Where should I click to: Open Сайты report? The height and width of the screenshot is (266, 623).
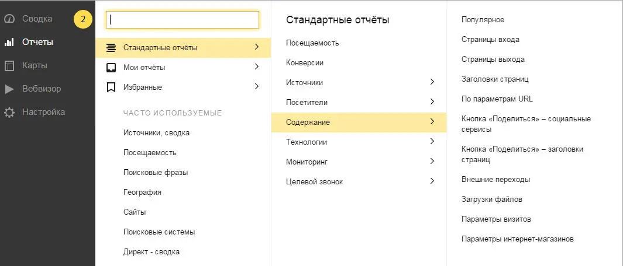(x=135, y=212)
